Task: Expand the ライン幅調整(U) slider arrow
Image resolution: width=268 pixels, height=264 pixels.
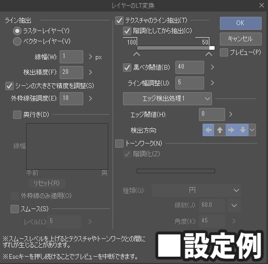Action: click(212, 83)
